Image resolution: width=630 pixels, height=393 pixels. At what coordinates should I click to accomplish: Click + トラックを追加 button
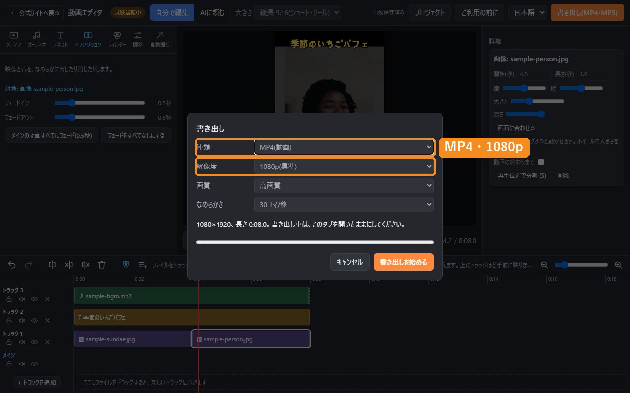[x=37, y=382]
